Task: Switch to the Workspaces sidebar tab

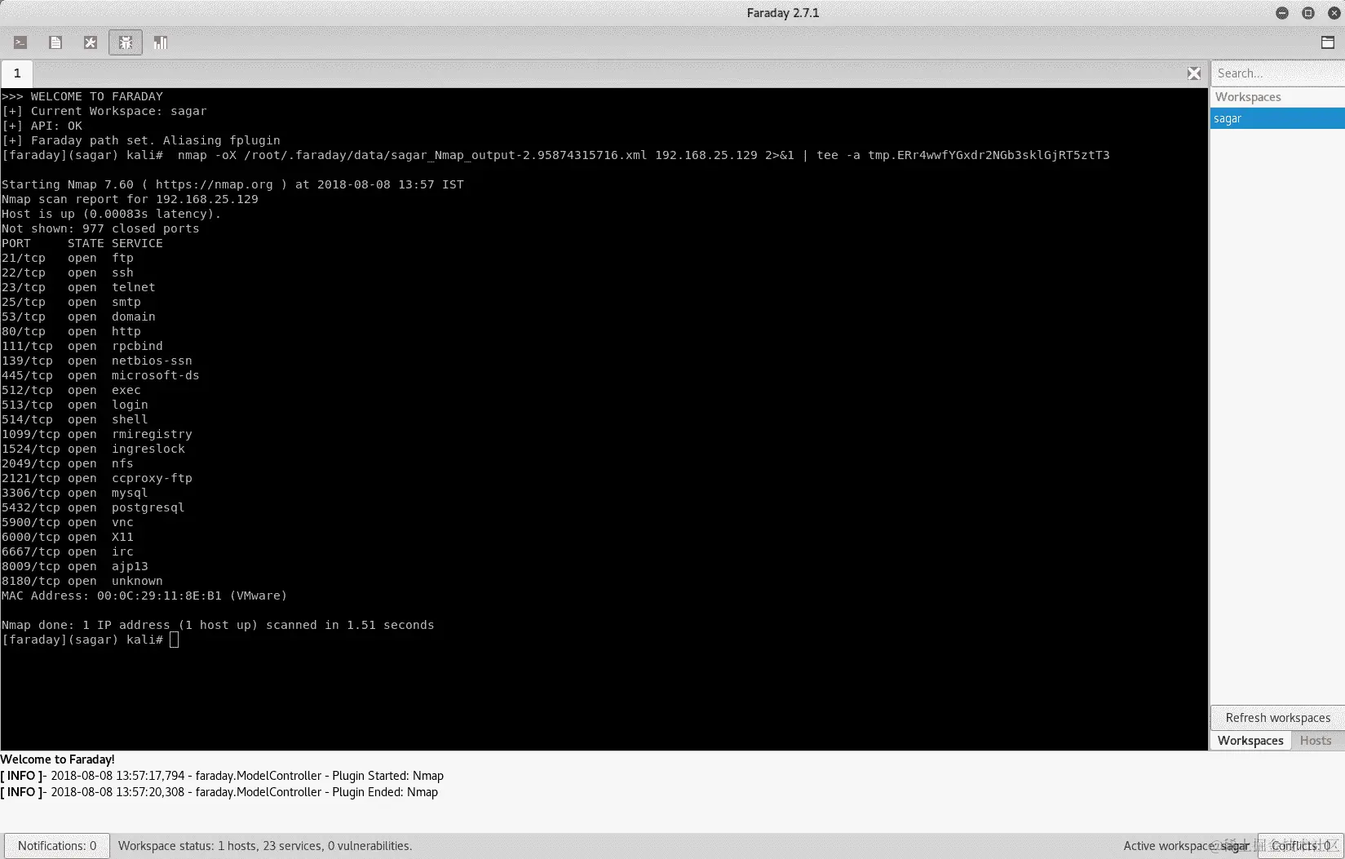Action: tap(1250, 741)
